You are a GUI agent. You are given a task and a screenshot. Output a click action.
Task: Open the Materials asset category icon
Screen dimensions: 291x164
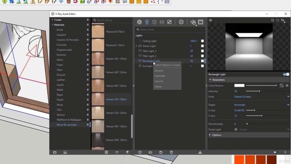(140, 22)
